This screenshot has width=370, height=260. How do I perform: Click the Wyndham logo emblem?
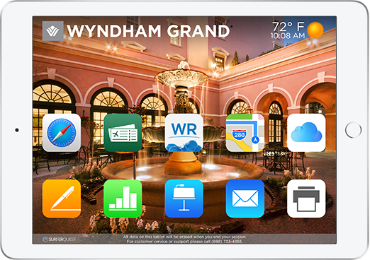tap(53, 31)
